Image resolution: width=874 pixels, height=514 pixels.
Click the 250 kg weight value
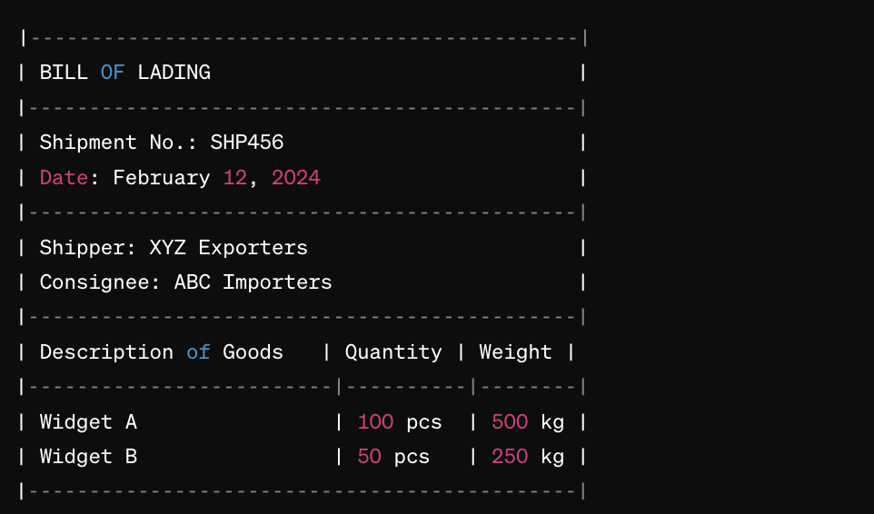pos(528,457)
